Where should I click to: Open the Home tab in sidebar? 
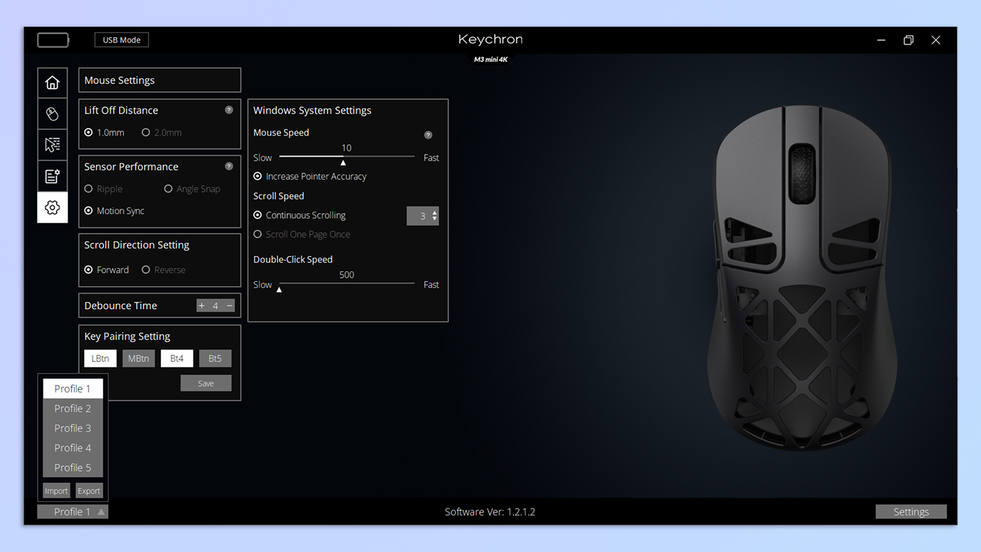click(53, 82)
